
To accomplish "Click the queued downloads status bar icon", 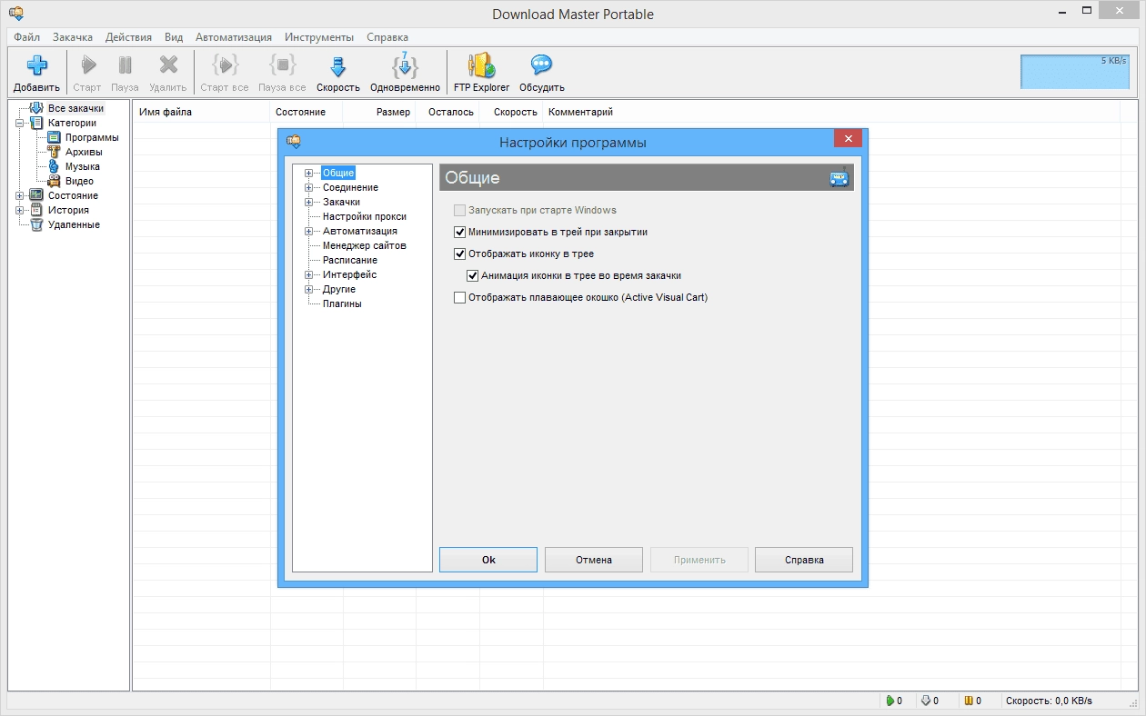I will 926,701.
